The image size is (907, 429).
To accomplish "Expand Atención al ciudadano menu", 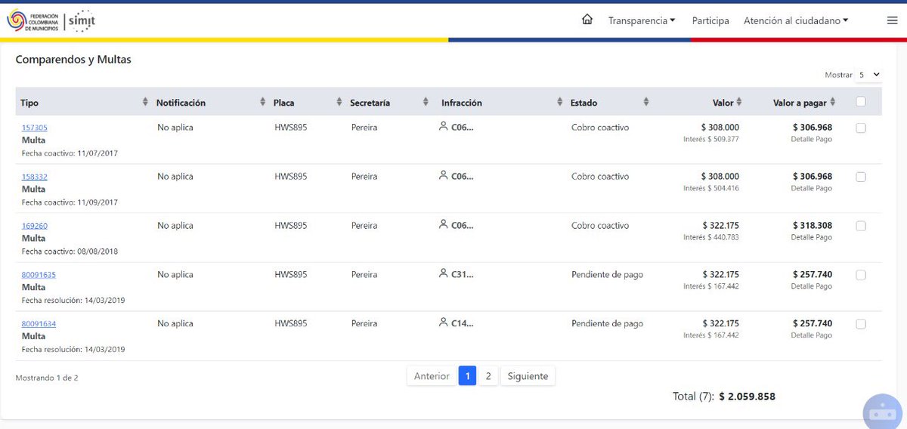I will [796, 20].
